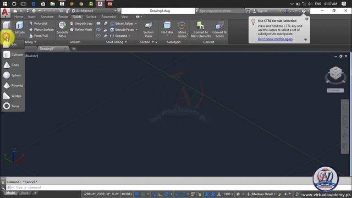The image size is (352, 198).
Task: Switch to the Surface ribbon tab
Action: (x=91, y=16)
